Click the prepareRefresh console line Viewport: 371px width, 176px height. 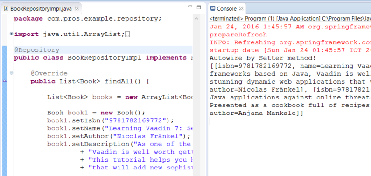238,35
